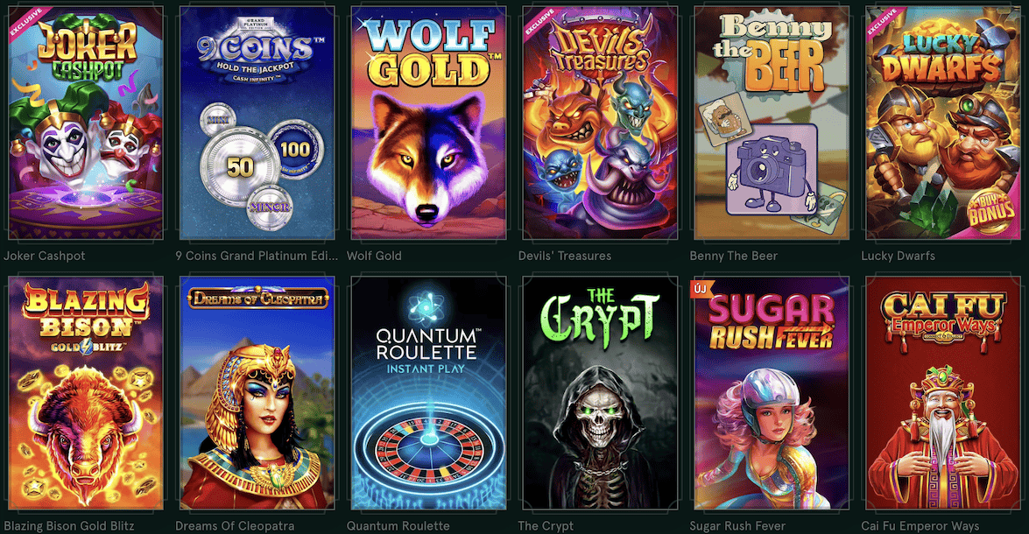Click the Cai Fu Emperor Ways caption
Image resolution: width=1029 pixels, height=534 pixels.
(920, 526)
